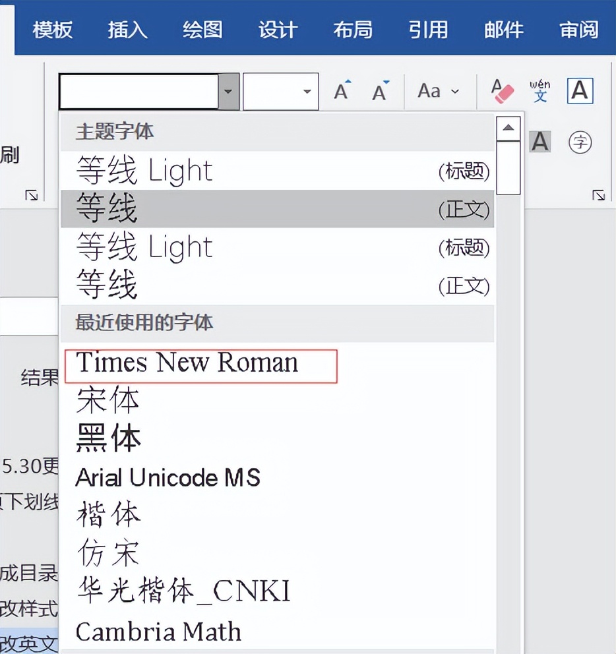The height and width of the screenshot is (654, 616).
Task: Click the Shrink Font icon
Action: [x=380, y=92]
